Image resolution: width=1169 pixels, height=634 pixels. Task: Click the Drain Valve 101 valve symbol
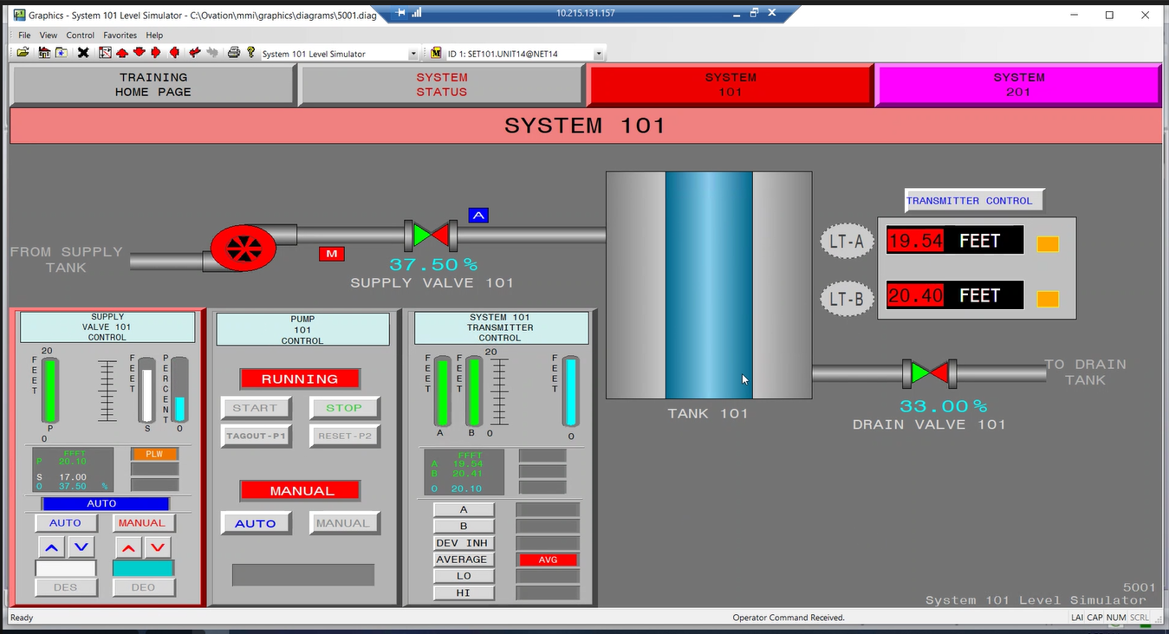[x=930, y=373]
